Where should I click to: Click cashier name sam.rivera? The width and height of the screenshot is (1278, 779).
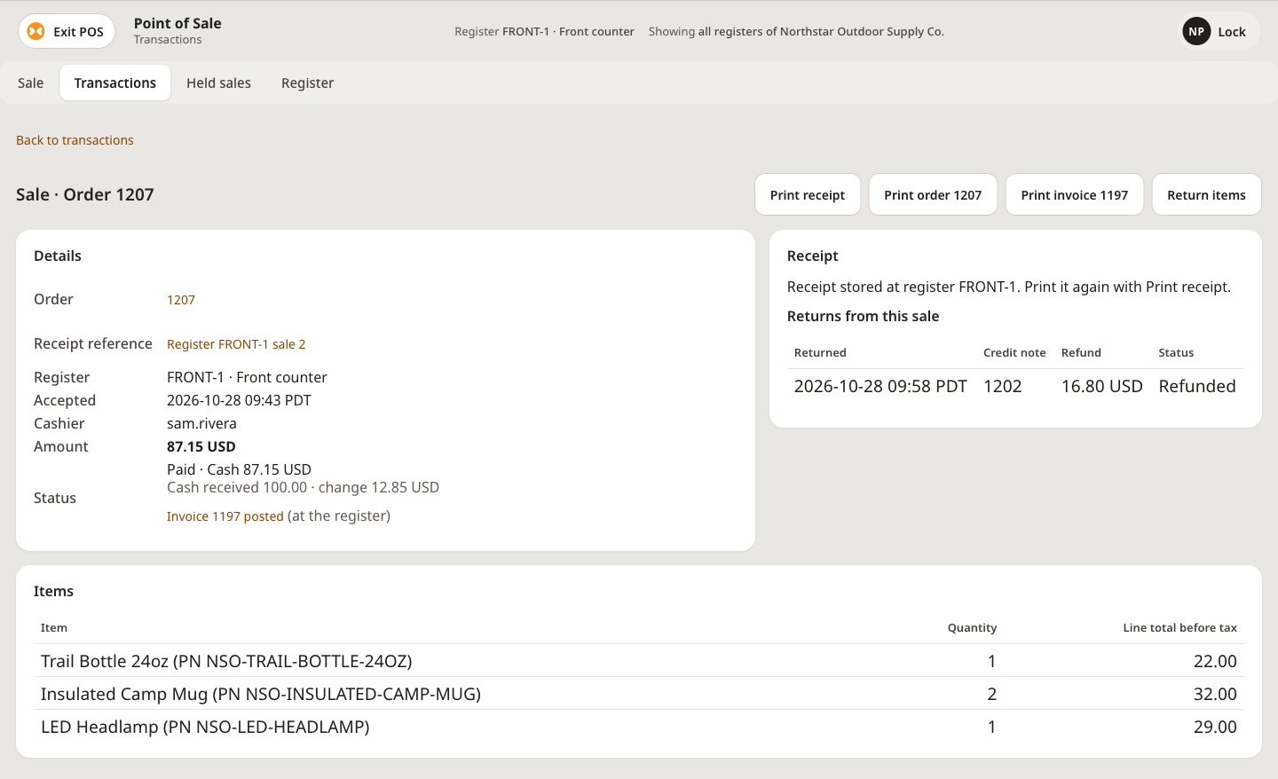(201, 423)
